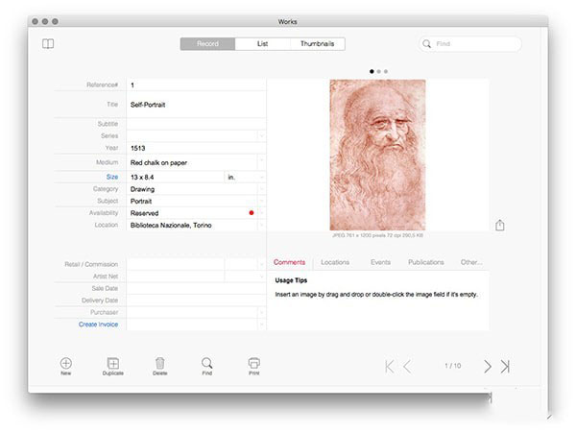Image resolution: width=576 pixels, height=433 pixels.
Task: Print record using printer icon
Action: pos(253,363)
